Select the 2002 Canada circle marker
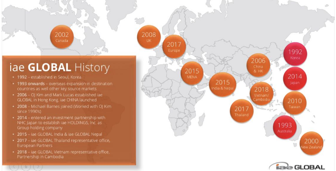Viewport: 336px width, 171px height. pyautogui.click(x=62, y=37)
